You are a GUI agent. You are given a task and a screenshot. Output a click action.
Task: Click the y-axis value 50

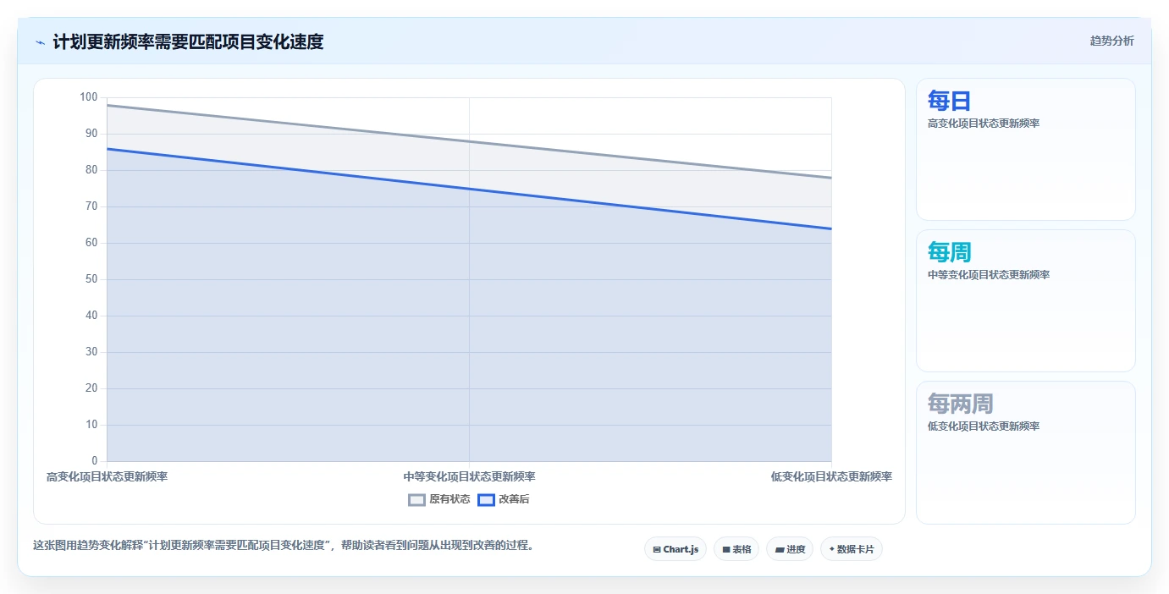click(91, 279)
